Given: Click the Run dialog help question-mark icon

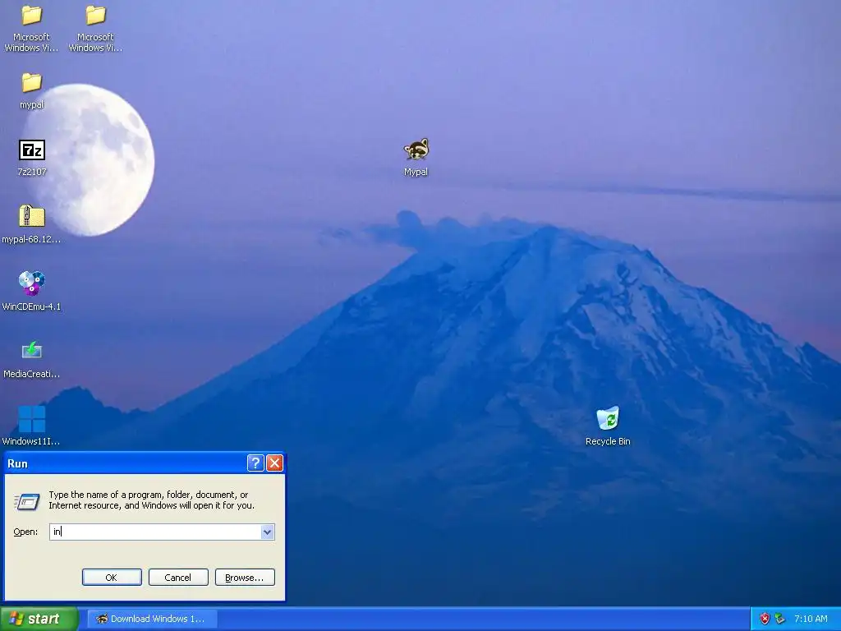Looking at the screenshot, I should point(255,463).
